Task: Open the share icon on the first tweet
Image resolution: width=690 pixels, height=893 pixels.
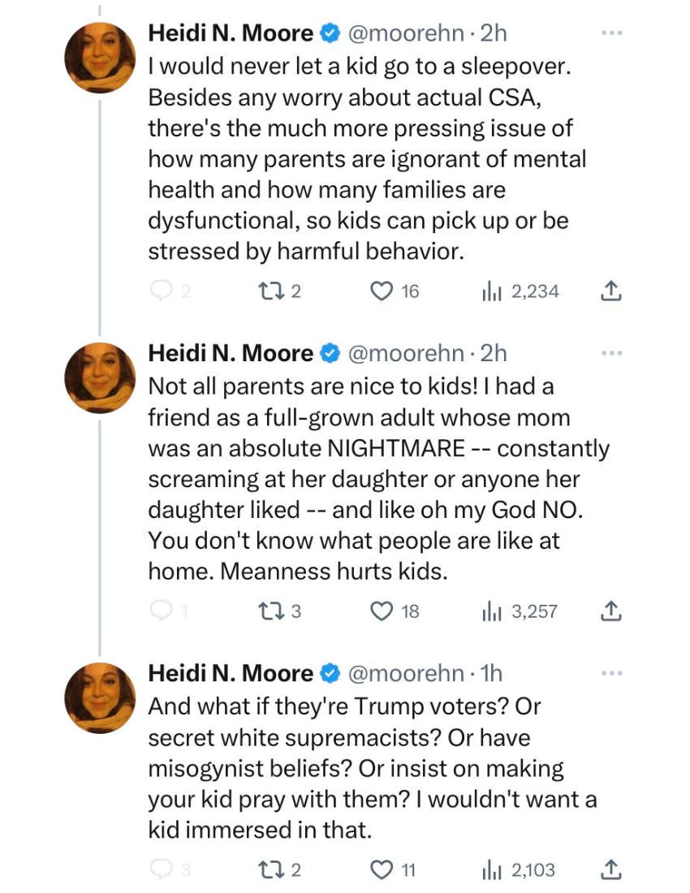Action: (x=611, y=291)
